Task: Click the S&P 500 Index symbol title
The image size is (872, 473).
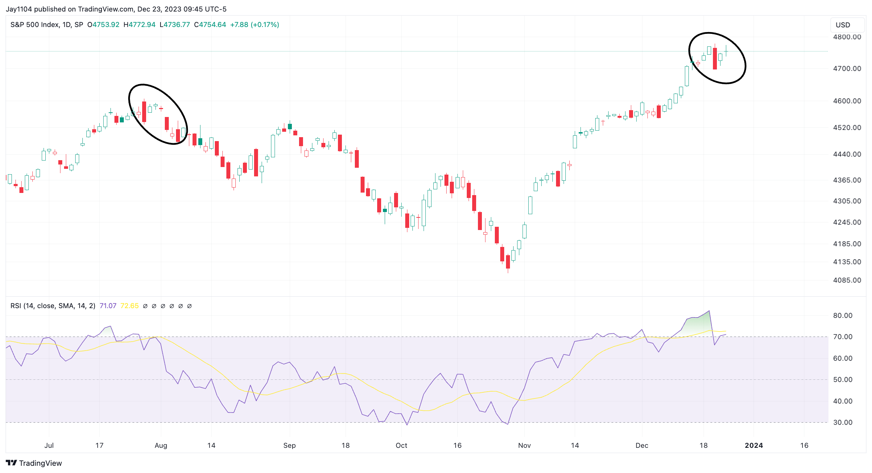Action: click(35, 25)
